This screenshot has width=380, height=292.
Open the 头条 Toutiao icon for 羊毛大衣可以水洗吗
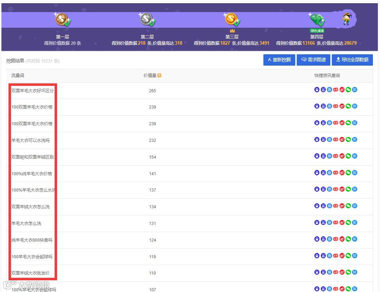(x=335, y=139)
